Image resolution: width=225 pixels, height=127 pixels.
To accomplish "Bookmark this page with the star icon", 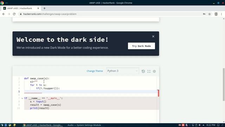I will (x=210, y=14).
